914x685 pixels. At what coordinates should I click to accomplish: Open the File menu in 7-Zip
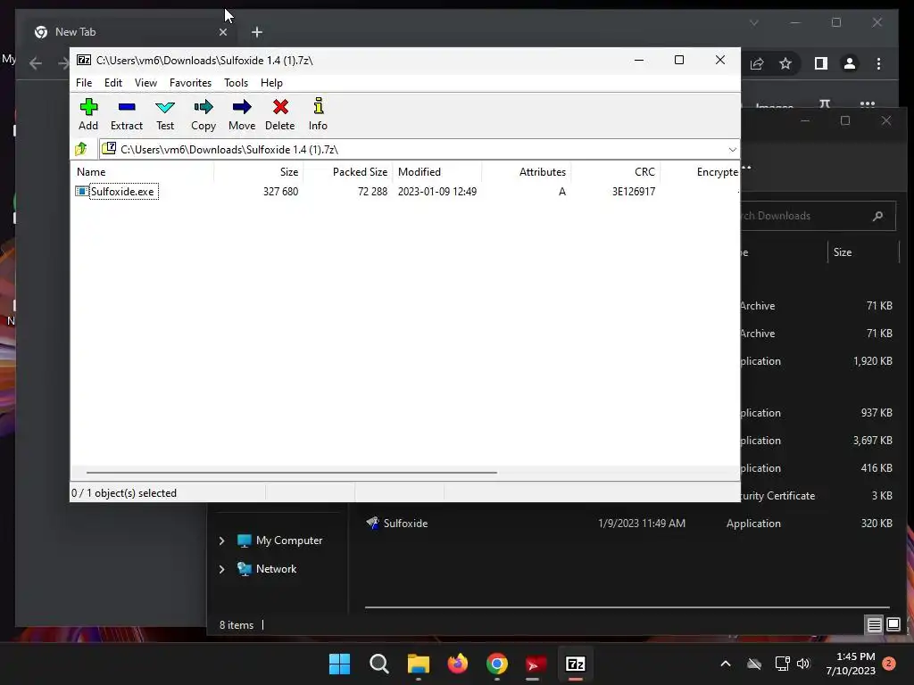click(x=84, y=83)
